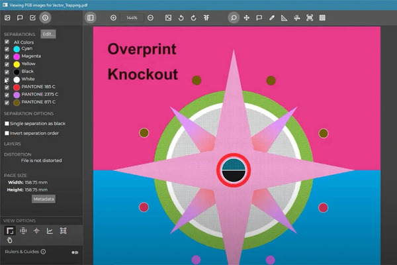Click the Edit... button next to Separations

click(x=48, y=34)
